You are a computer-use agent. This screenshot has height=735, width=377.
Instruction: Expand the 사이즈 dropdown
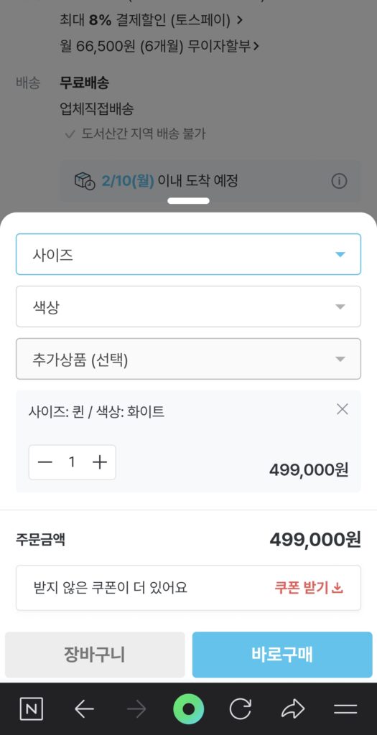[188, 254]
